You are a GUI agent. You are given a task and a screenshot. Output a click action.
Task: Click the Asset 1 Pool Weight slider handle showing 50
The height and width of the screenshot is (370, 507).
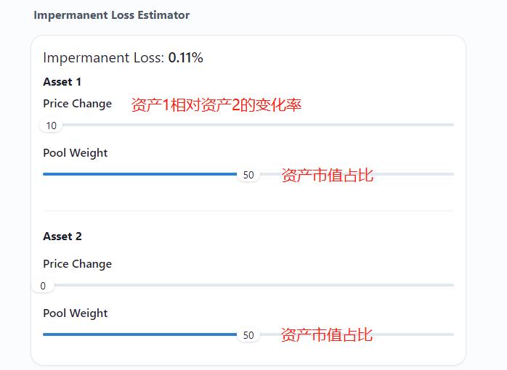(x=248, y=175)
